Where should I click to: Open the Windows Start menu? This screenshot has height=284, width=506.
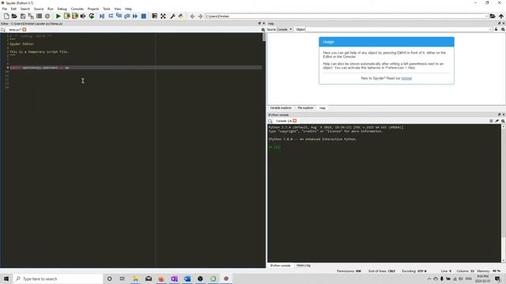[x=6, y=278]
